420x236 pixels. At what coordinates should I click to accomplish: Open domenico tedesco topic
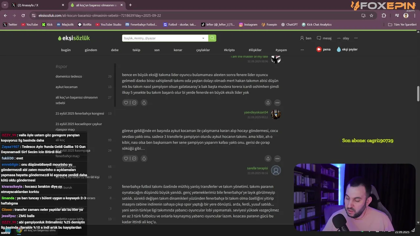(x=69, y=76)
